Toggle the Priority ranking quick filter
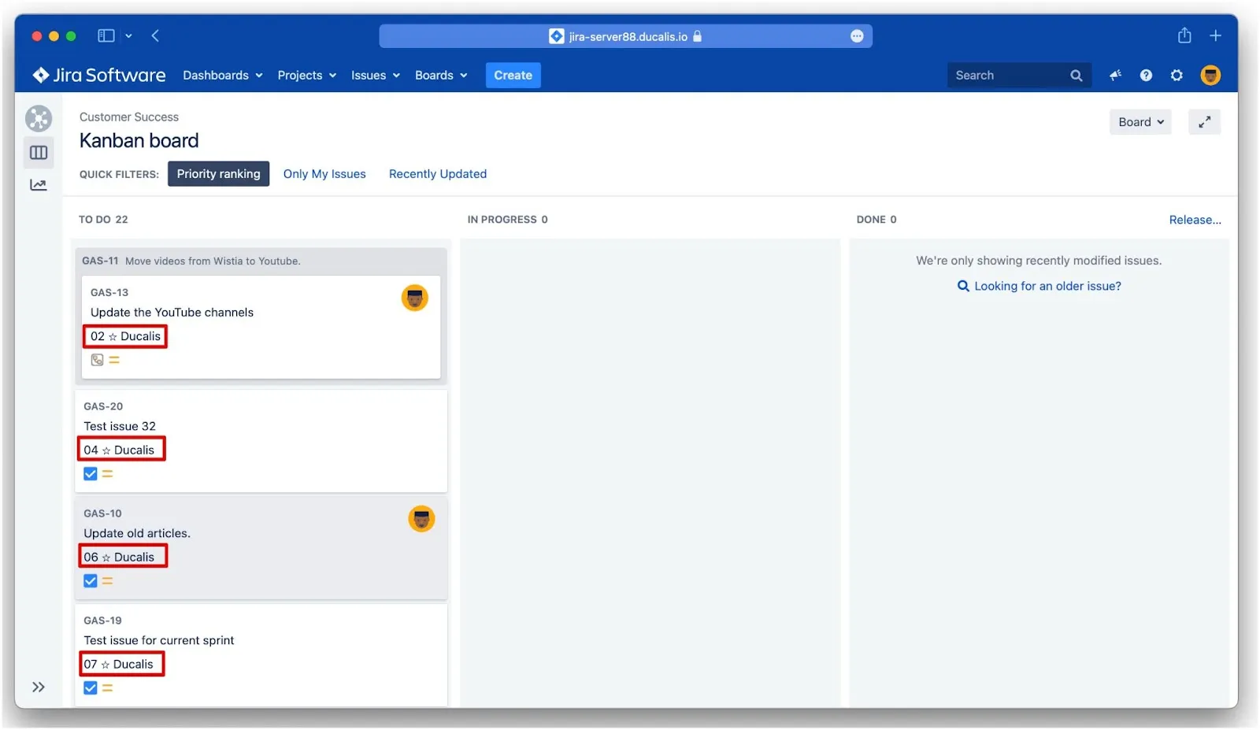The image size is (1260, 730). 218,174
